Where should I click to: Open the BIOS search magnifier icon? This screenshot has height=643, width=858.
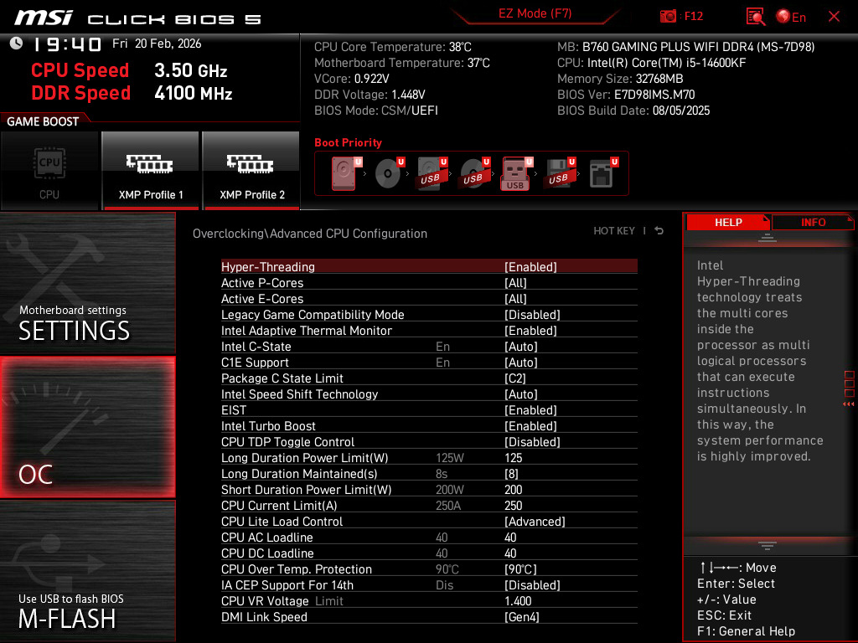click(756, 17)
